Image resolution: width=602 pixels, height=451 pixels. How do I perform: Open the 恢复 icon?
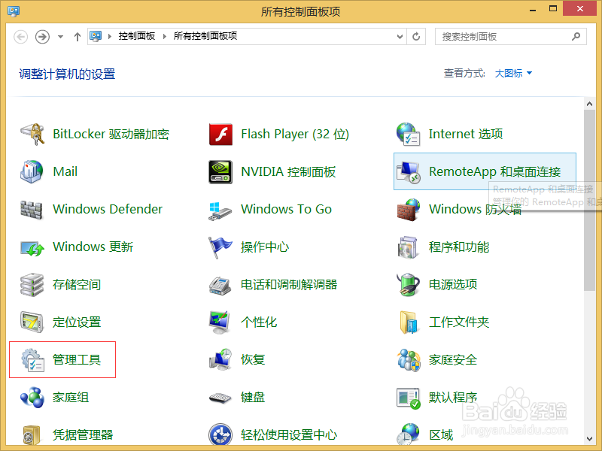[x=220, y=359]
